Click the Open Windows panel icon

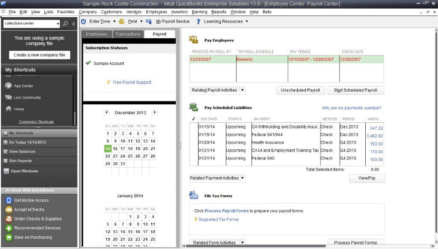(x=6, y=171)
